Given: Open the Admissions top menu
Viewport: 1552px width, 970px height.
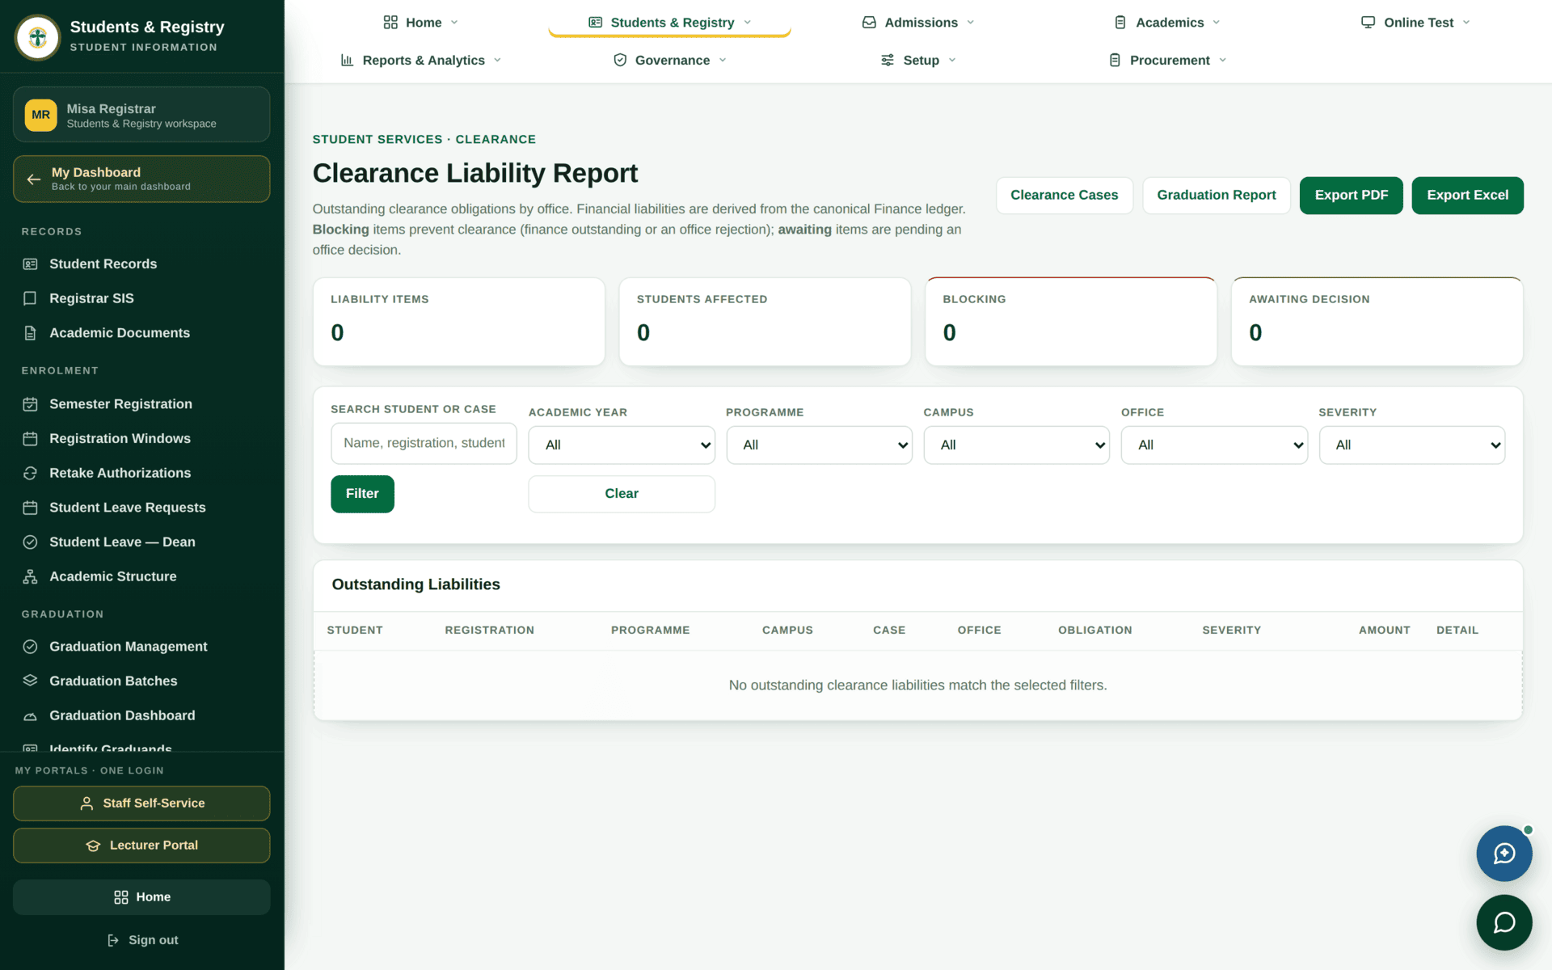Looking at the screenshot, I should coord(918,23).
